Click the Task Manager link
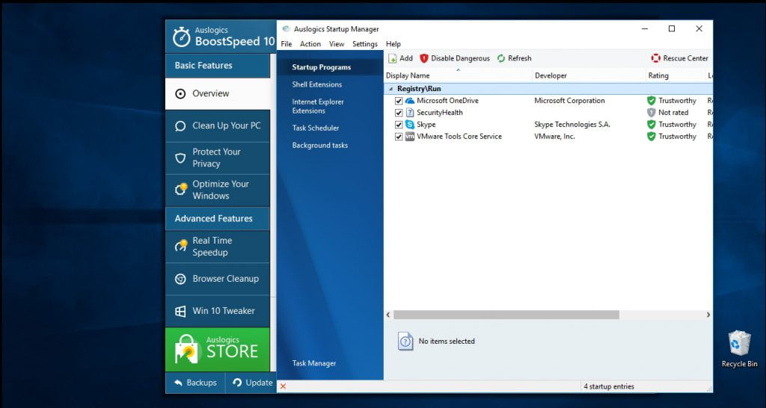Viewport: 766px width, 408px height. coord(313,363)
